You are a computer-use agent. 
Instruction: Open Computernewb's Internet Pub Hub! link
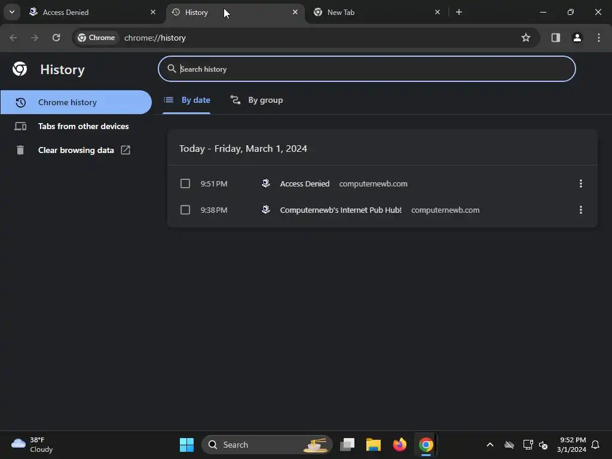(x=341, y=210)
